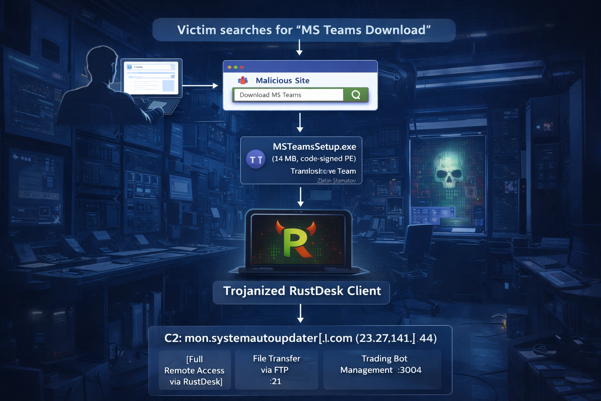Click the C2 mon.systemautoupdater domain text
Image resolution: width=601 pixels, height=401 pixels.
pos(300,338)
